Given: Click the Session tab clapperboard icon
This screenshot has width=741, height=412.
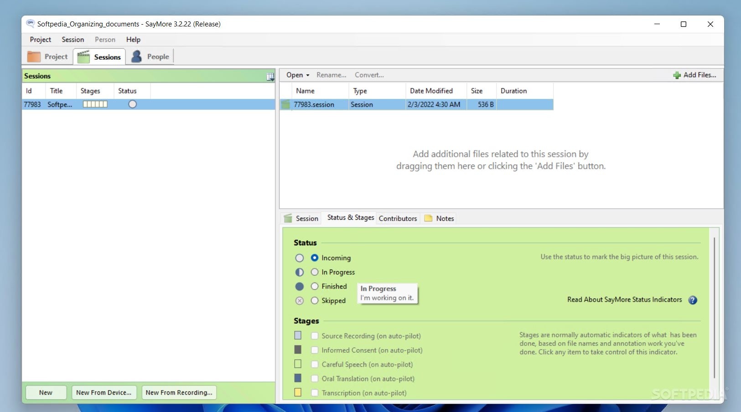Looking at the screenshot, I should coord(288,218).
